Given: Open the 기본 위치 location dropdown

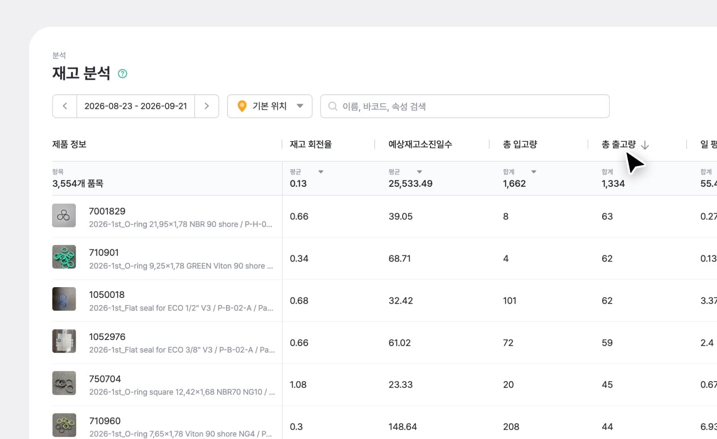Looking at the screenshot, I should [x=270, y=106].
